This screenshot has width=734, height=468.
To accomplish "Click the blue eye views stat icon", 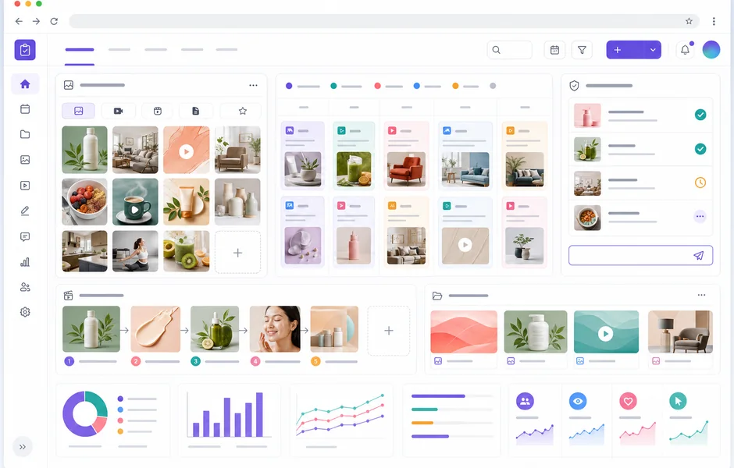I will [x=578, y=401].
